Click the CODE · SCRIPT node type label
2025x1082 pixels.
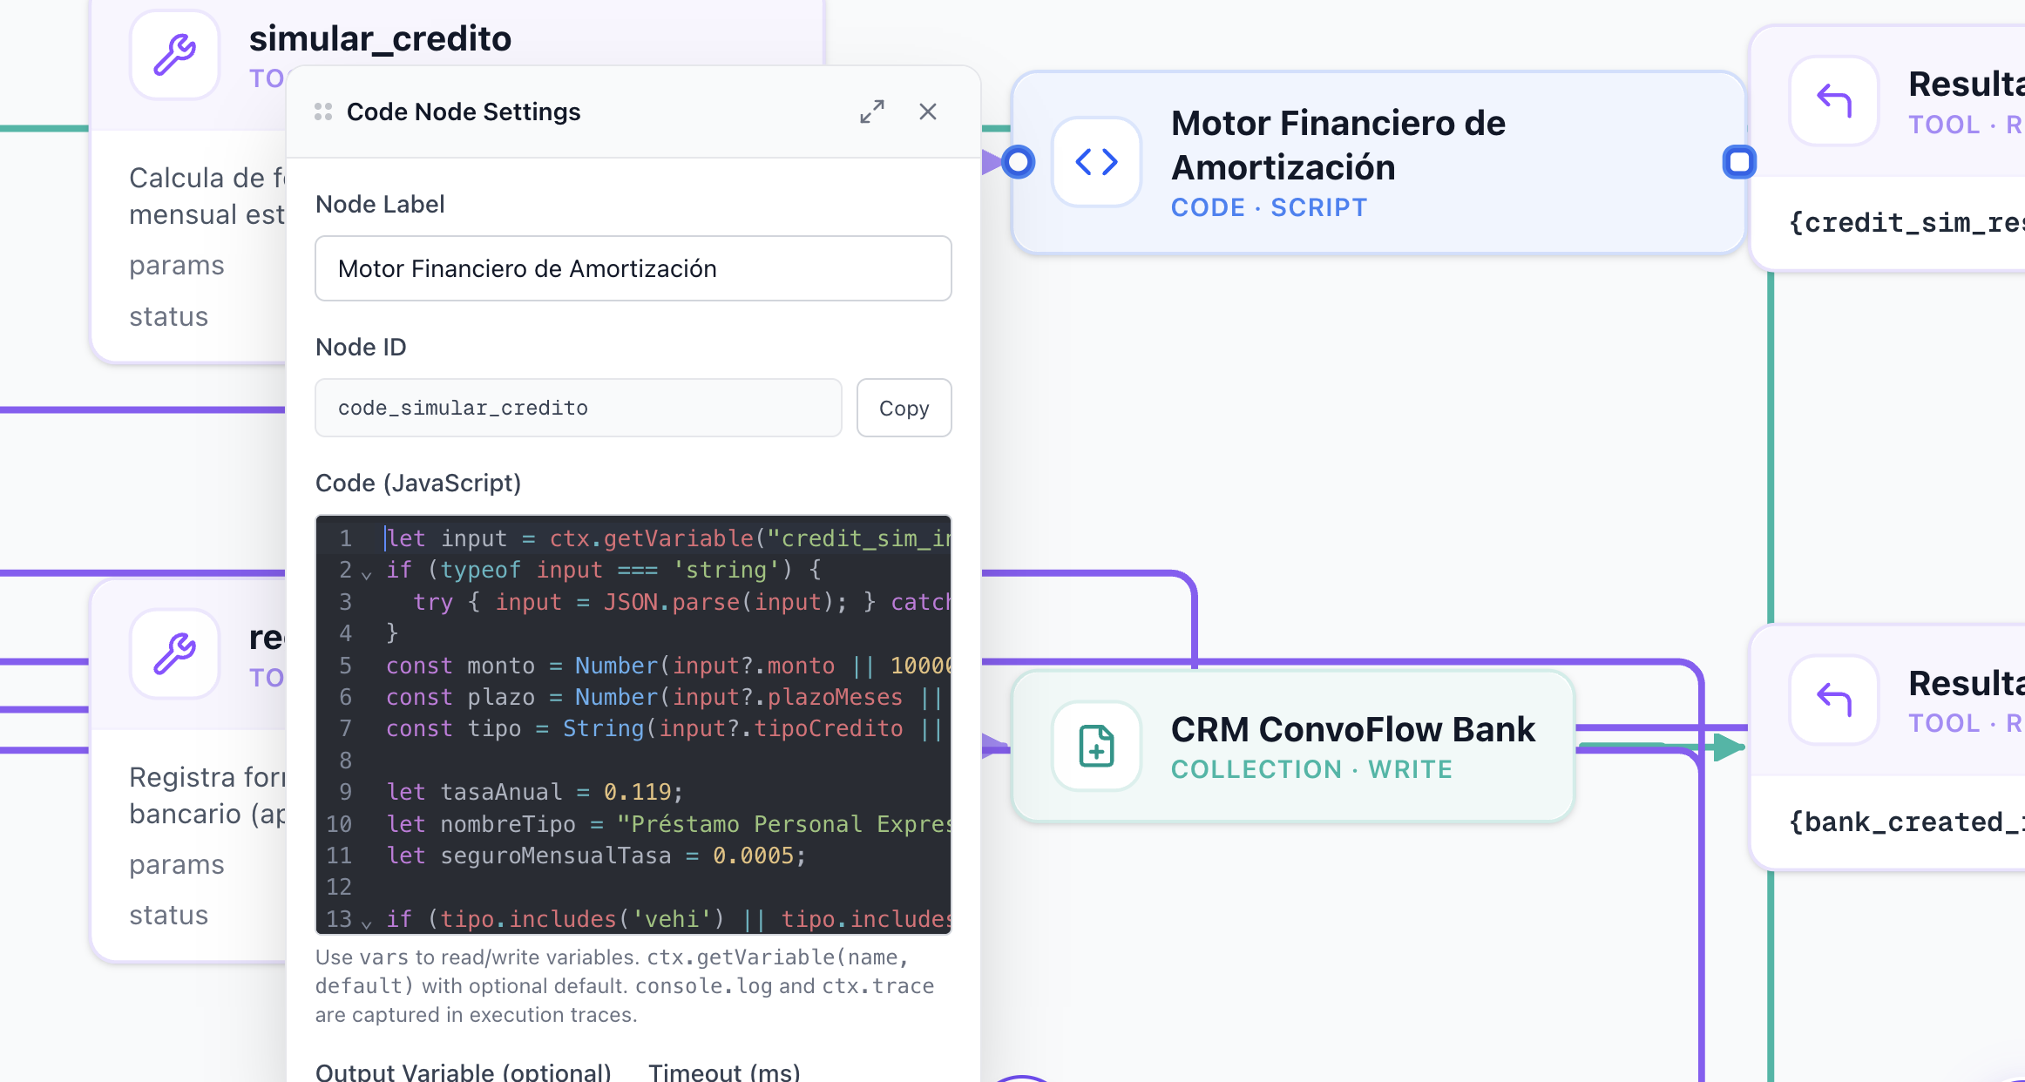pyautogui.click(x=1270, y=207)
